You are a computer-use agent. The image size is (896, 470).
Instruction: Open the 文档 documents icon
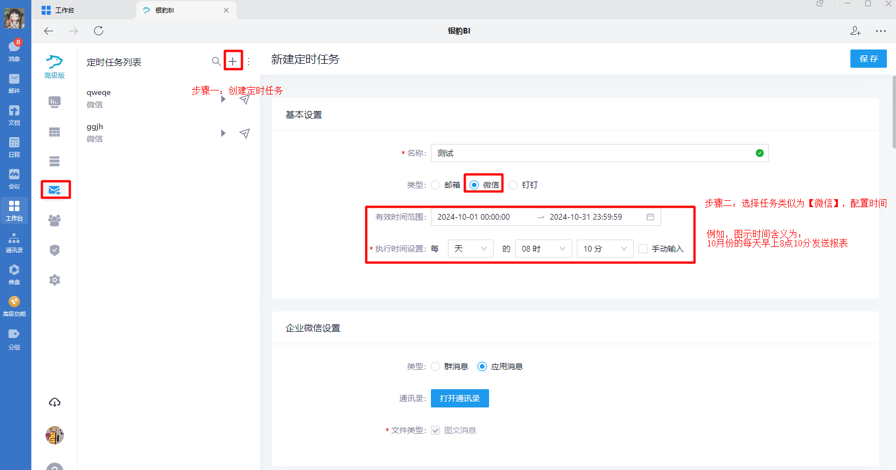coord(14,115)
